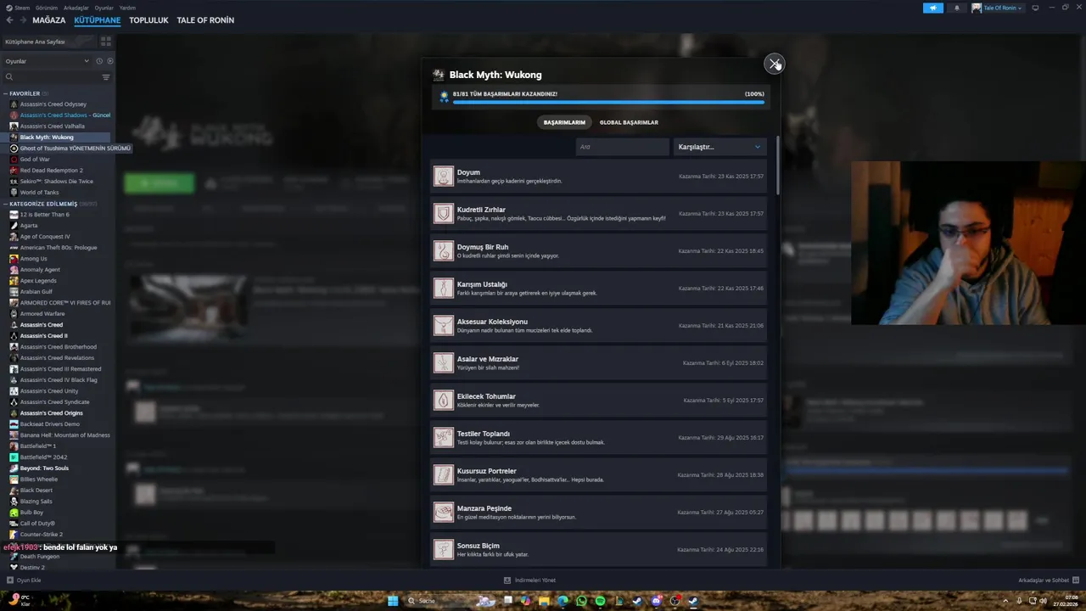Click the Doymuş Bir Ruh achievement icon
This screenshot has width=1086, height=611.
tap(444, 250)
